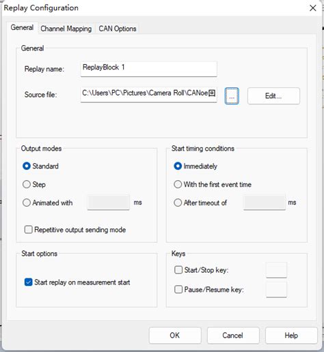Click the Replay name input field
The image size is (324, 352).
[x=148, y=69]
